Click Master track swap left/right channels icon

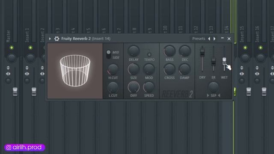pos(8,74)
